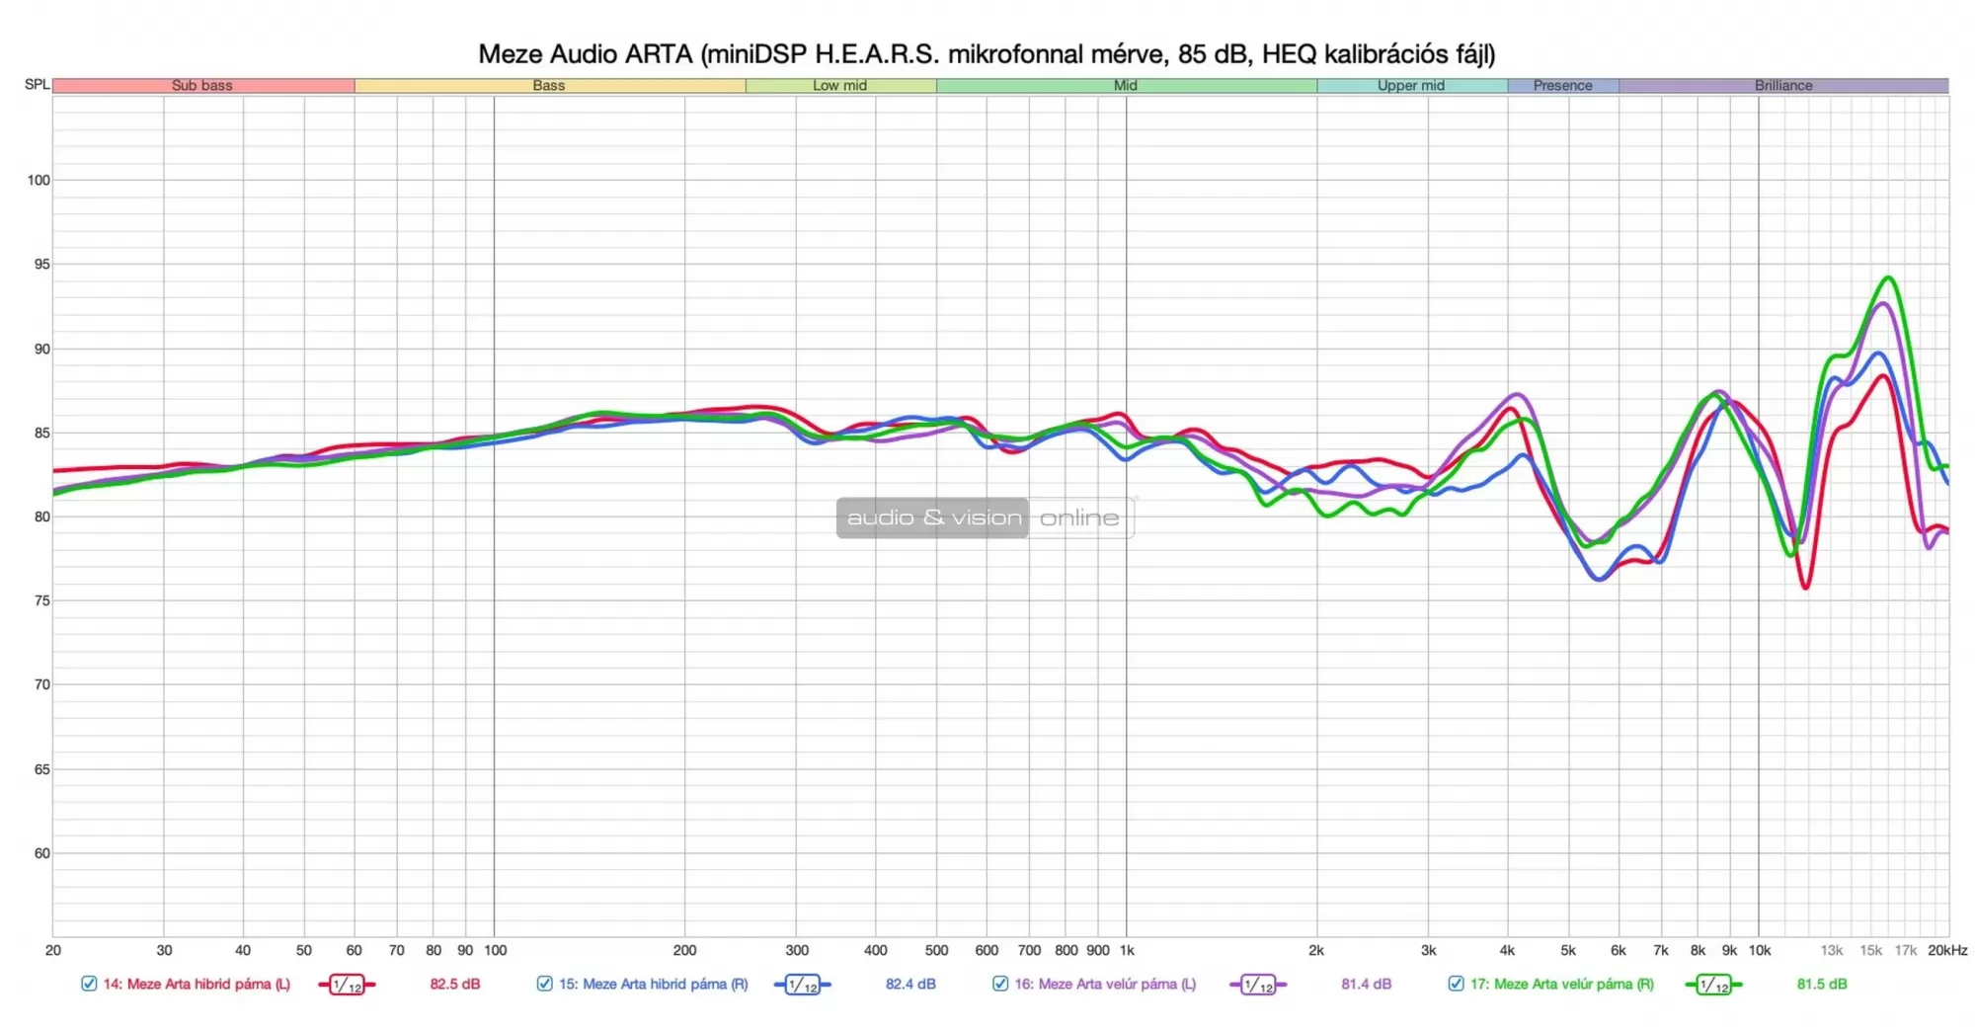Click the Upper mid band label
Image resolution: width=1975 pixels, height=1033 pixels.
(1411, 86)
